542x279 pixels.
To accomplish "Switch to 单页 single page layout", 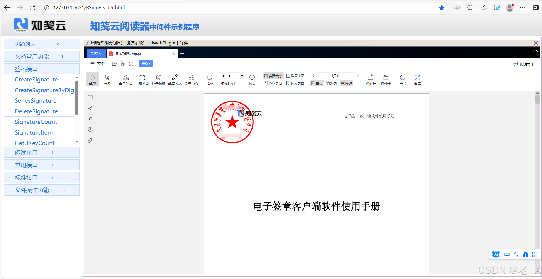I will (317, 83).
